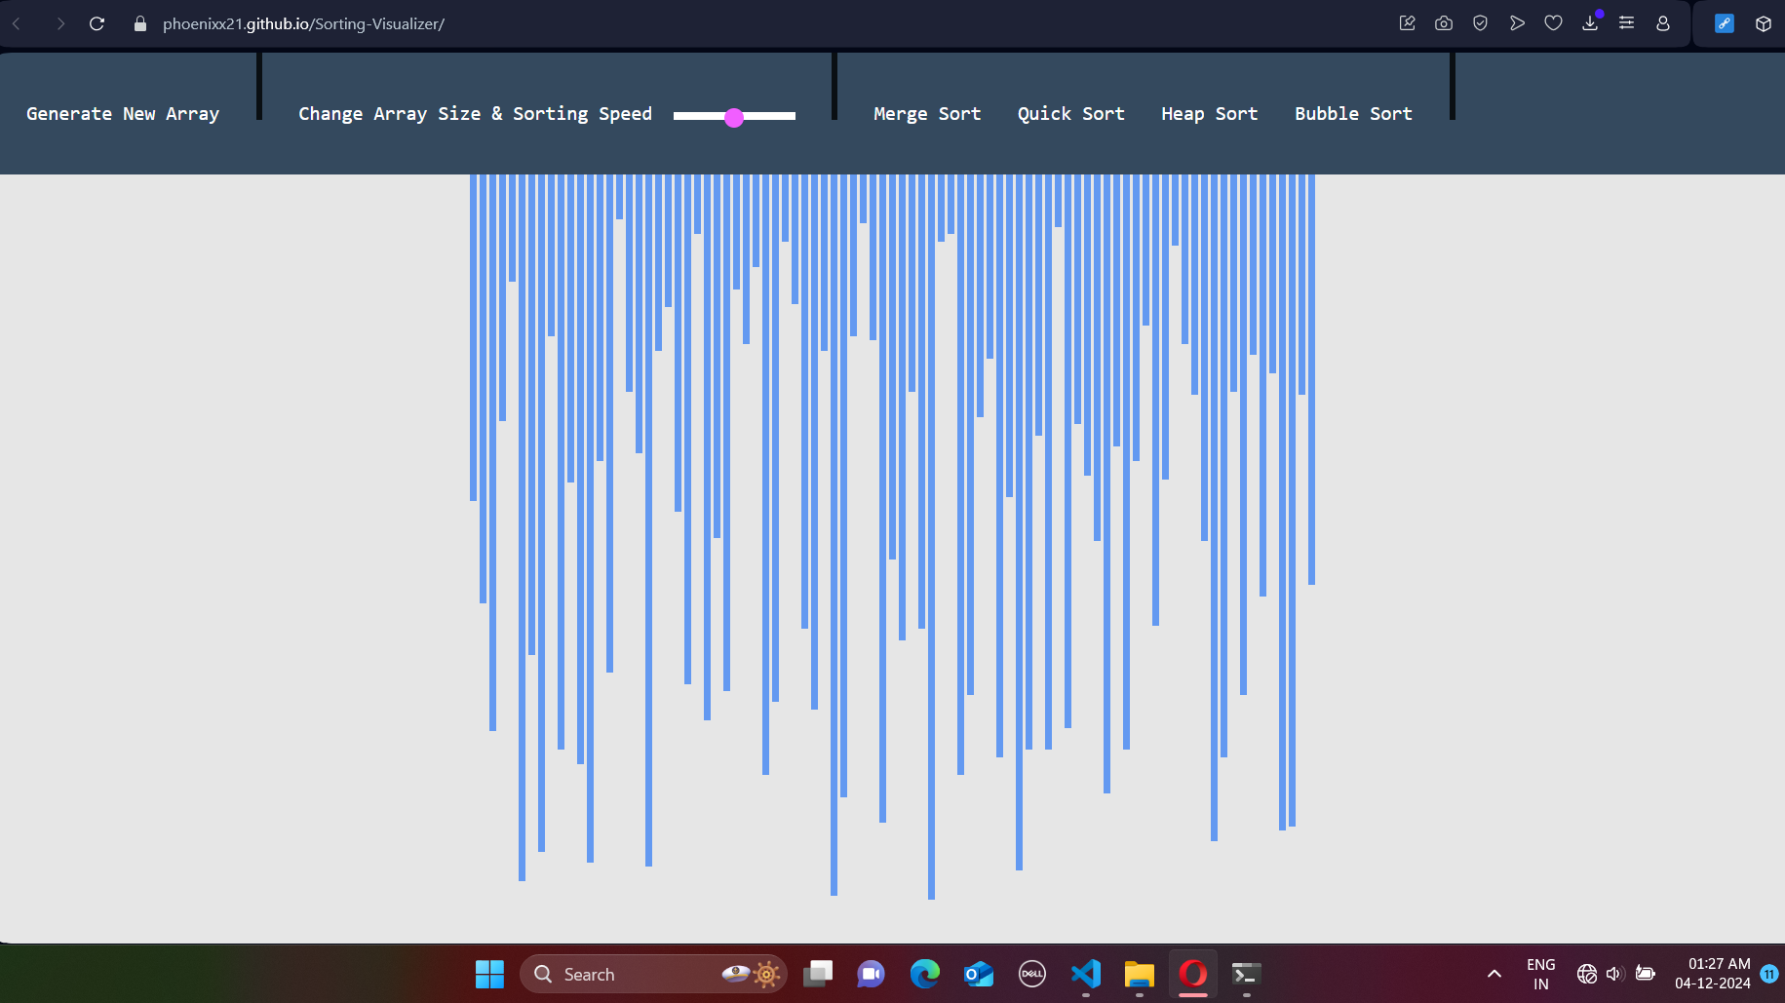Open the easy setup sliders icon
Viewport: 1785px width, 1003px height.
pyautogui.click(x=1626, y=23)
